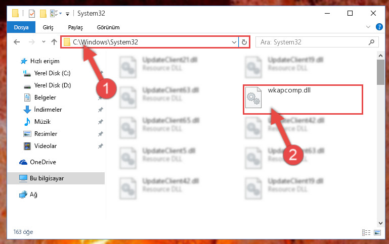
Task: Click the vertical scrollbar thumb
Action: 380,72
